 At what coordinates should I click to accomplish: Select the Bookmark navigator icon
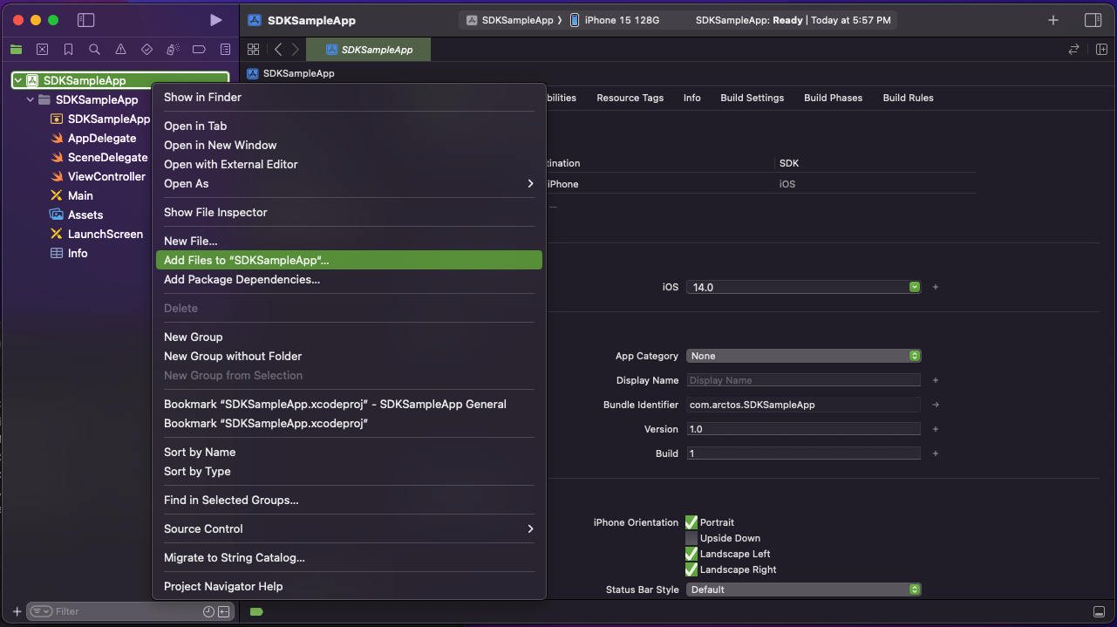click(68, 50)
